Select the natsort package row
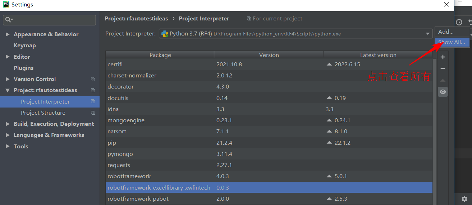Image resolution: width=472 pixels, height=205 pixels. pyautogui.click(x=269, y=132)
